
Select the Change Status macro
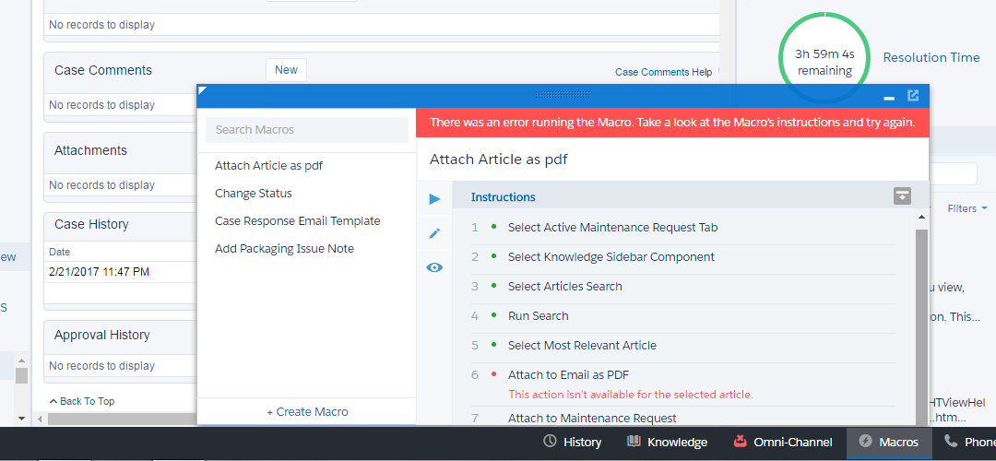click(x=254, y=193)
